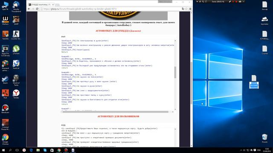
Task: Open the taskbar clock and date
Action: (x=267, y=150)
